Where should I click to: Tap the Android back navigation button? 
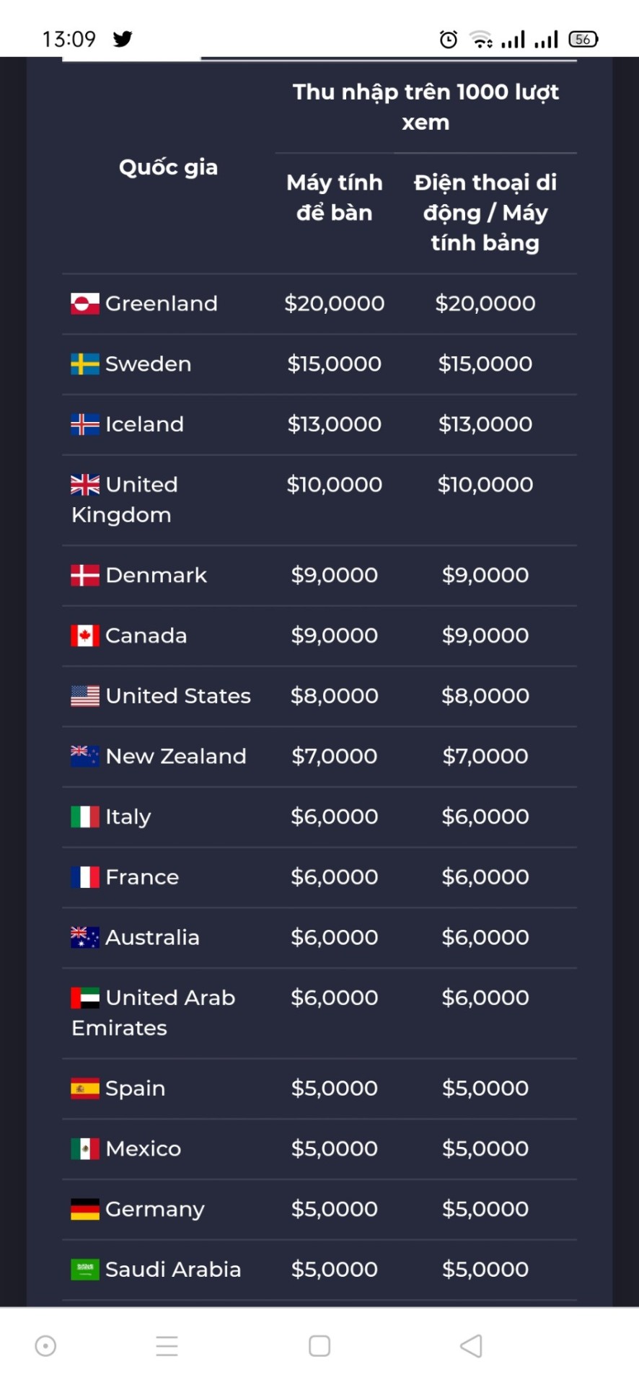[x=471, y=1346]
